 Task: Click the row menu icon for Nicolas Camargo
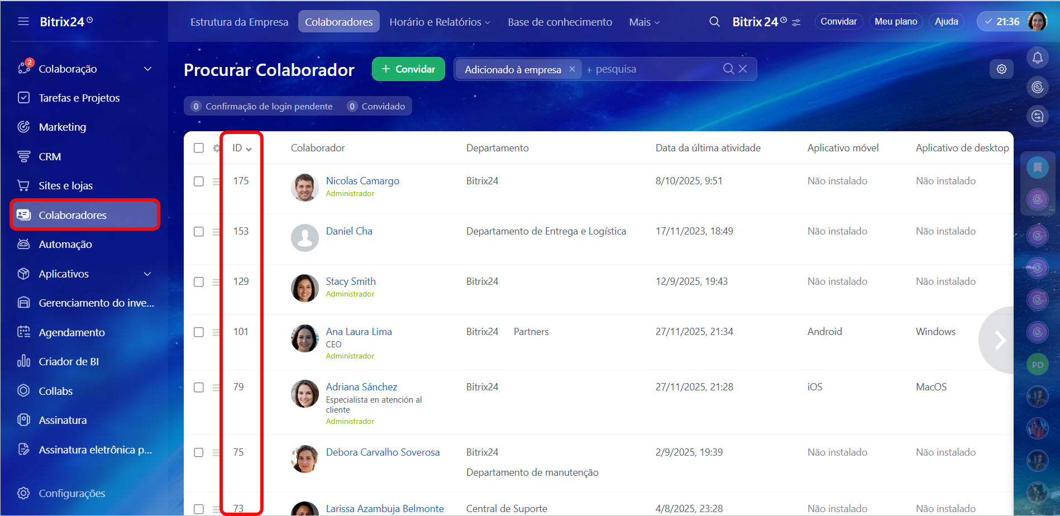tap(216, 181)
